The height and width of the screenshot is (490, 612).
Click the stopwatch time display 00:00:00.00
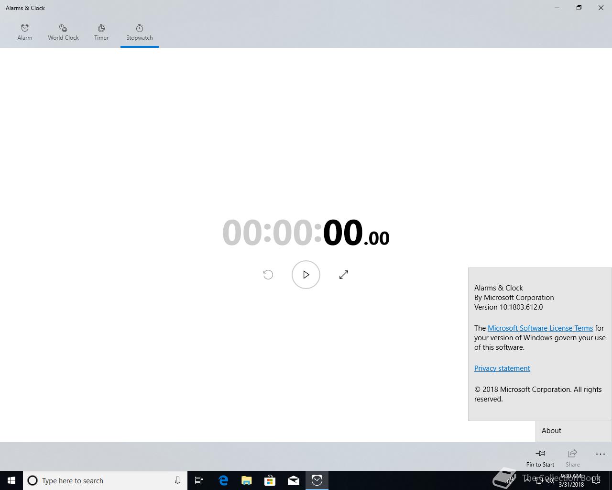(306, 233)
